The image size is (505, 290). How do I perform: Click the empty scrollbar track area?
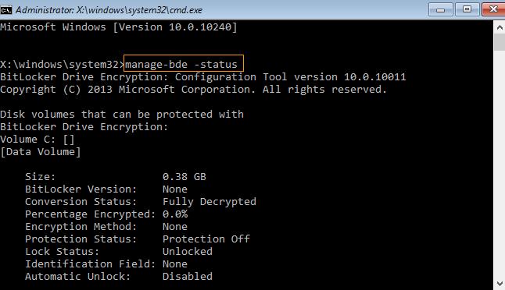point(500,164)
